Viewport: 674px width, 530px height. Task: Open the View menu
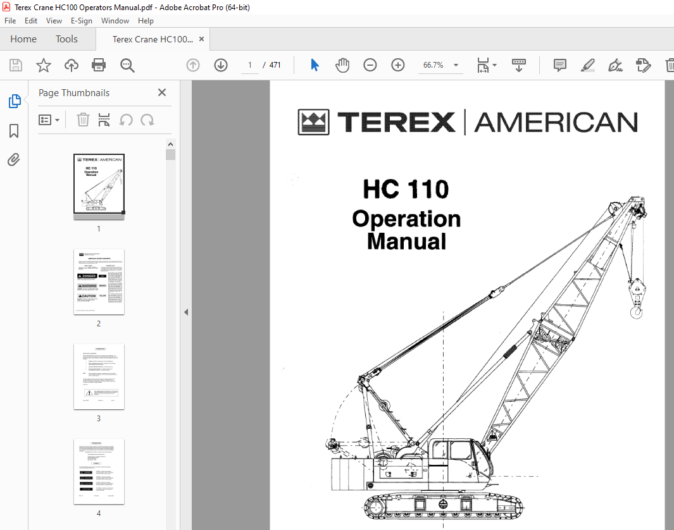54,21
